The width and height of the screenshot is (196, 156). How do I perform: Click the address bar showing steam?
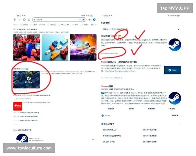pos(59,19)
